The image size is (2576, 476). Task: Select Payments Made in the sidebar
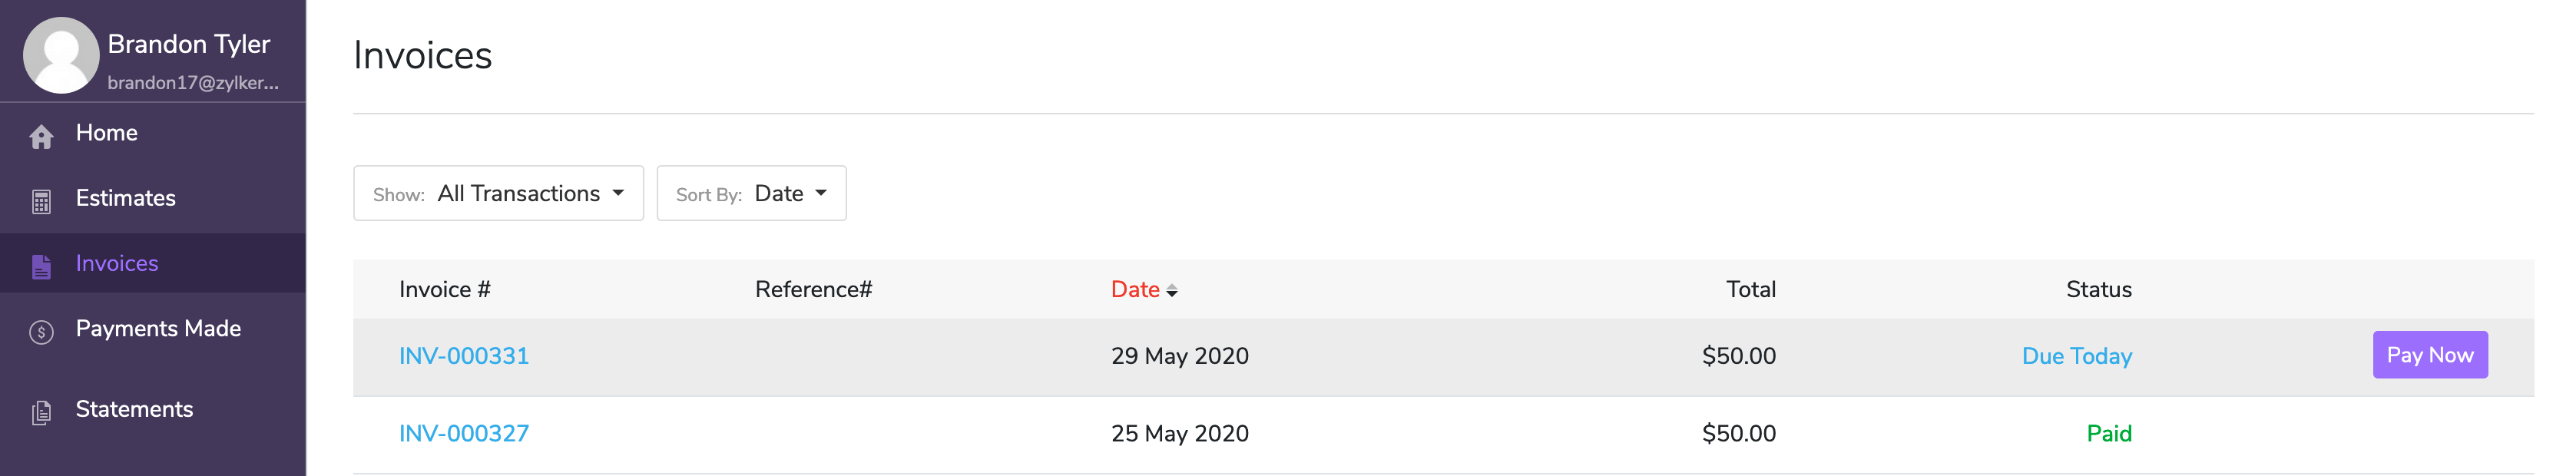[x=158, y=328]
